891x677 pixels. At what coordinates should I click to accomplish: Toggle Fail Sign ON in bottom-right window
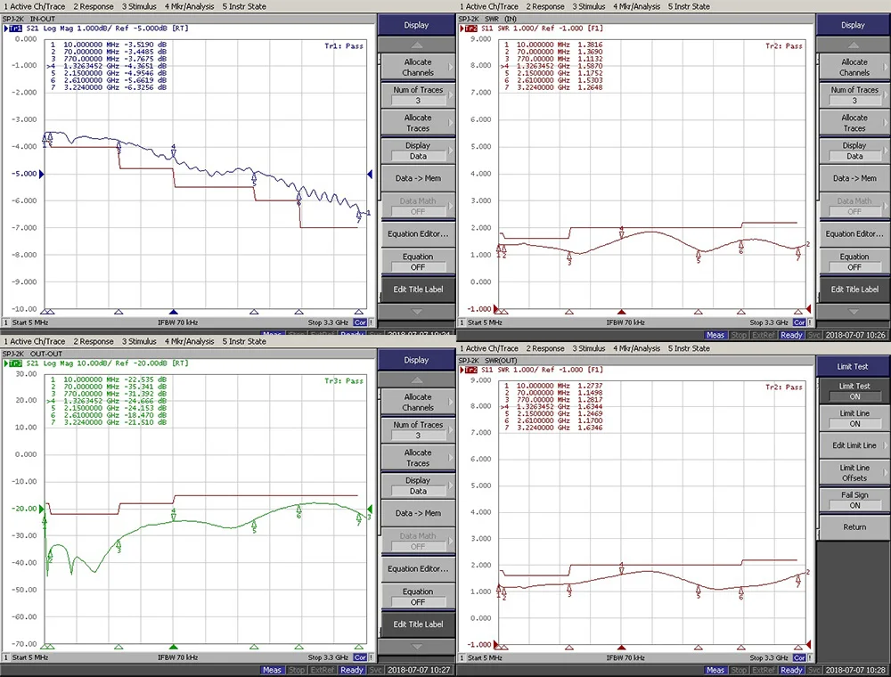tap(854, 500)
